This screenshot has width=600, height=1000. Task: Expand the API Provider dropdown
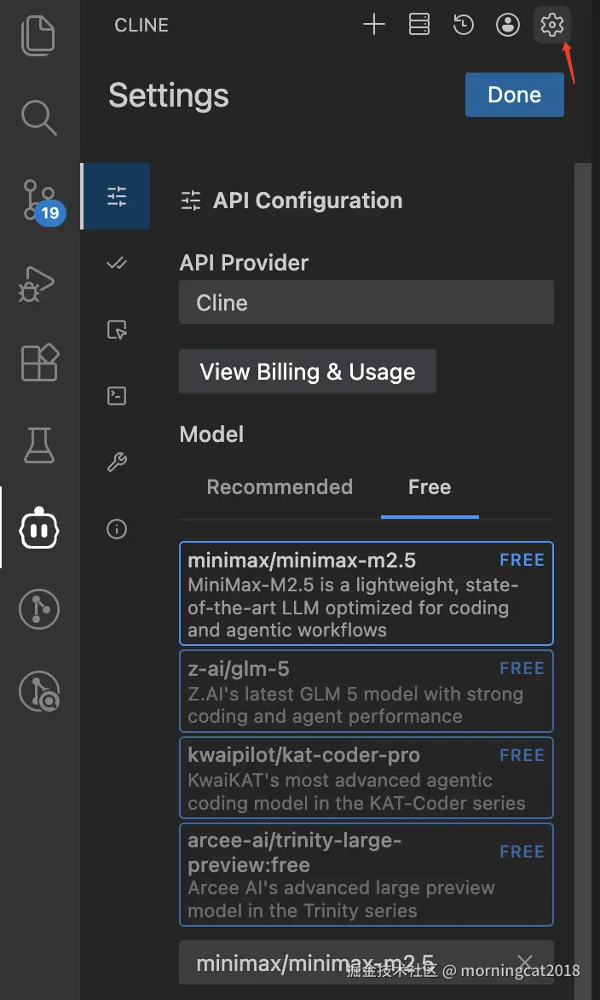click(366, 303)
